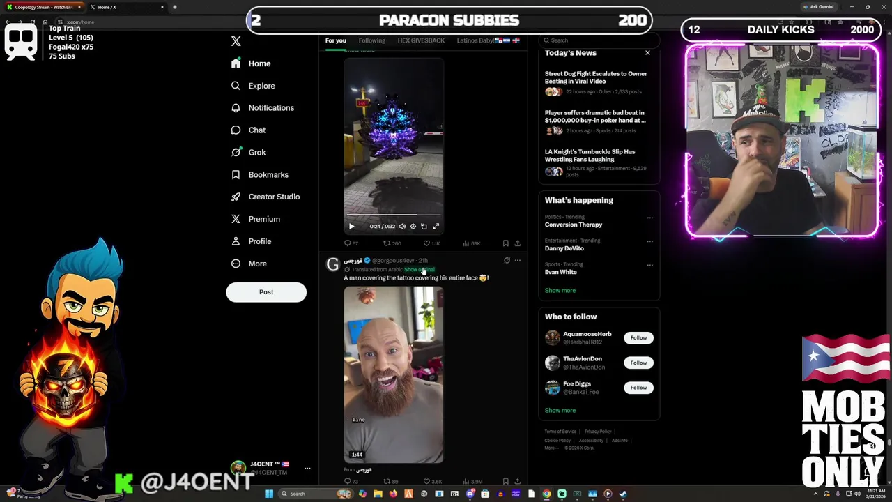Repost the post with 260 reposts
892x502 pixels.
coord(392,243)
